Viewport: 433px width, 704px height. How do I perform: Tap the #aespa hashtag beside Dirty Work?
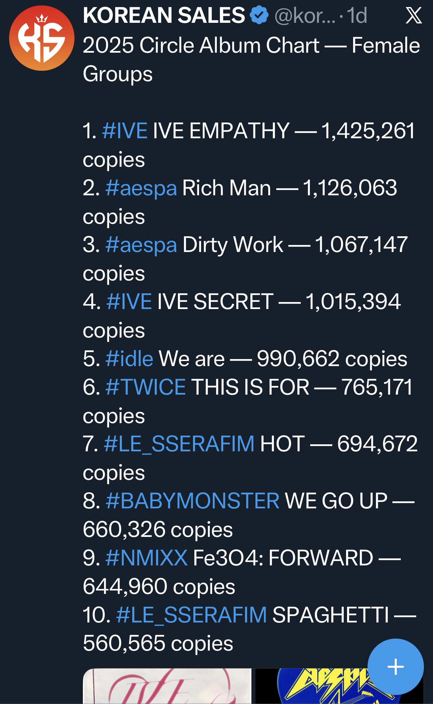tap(141, 245)
